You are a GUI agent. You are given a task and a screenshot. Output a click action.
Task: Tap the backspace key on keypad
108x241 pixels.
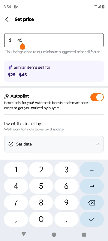[91, 203]
